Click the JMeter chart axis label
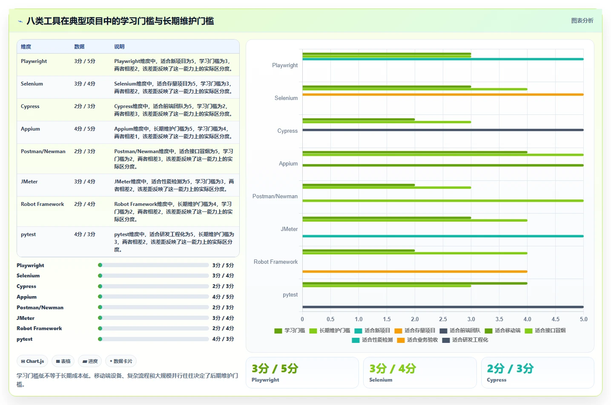 (289, 229)
